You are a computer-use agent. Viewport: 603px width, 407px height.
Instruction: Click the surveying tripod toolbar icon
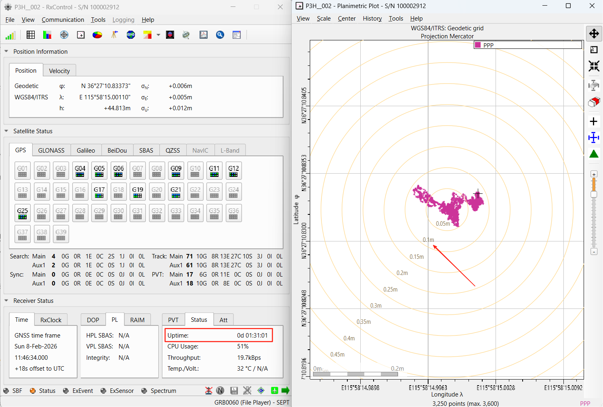[114, 35]
